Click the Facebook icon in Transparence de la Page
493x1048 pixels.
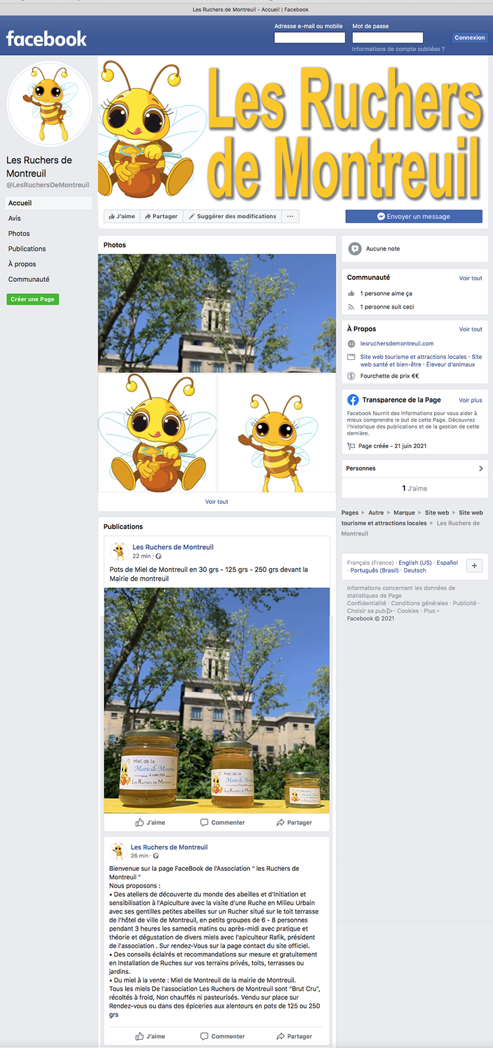353,400
